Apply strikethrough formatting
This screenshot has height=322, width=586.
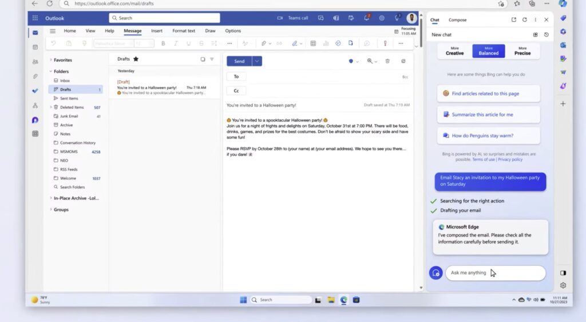coord(201,44)
